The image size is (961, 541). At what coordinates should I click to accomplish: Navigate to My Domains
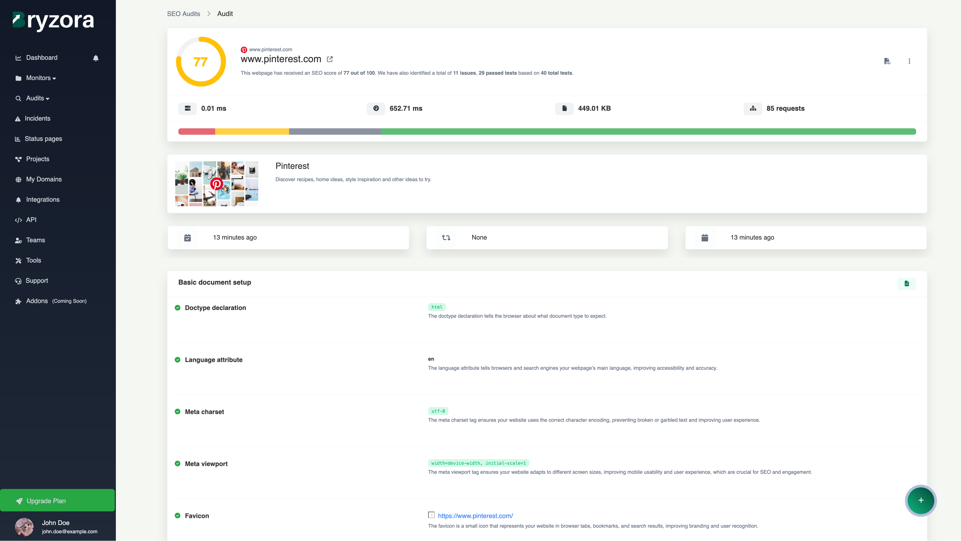[x=44, y=179]
